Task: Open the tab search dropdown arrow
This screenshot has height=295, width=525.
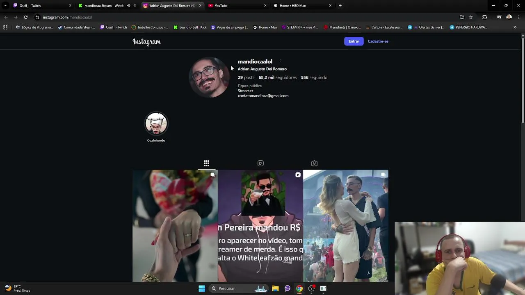Action: click(x=5, y=6)
